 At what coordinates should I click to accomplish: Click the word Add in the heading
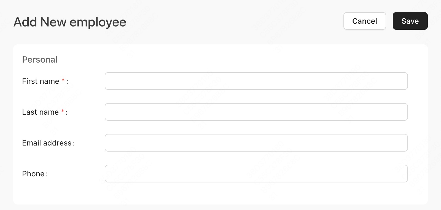coord(25,22)
